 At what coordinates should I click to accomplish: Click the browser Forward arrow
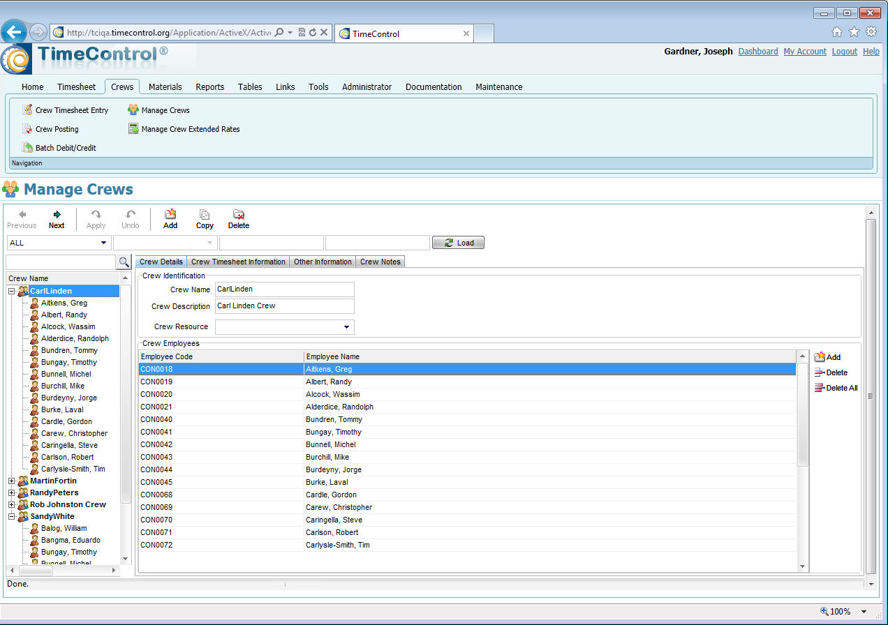click(38, 32)
